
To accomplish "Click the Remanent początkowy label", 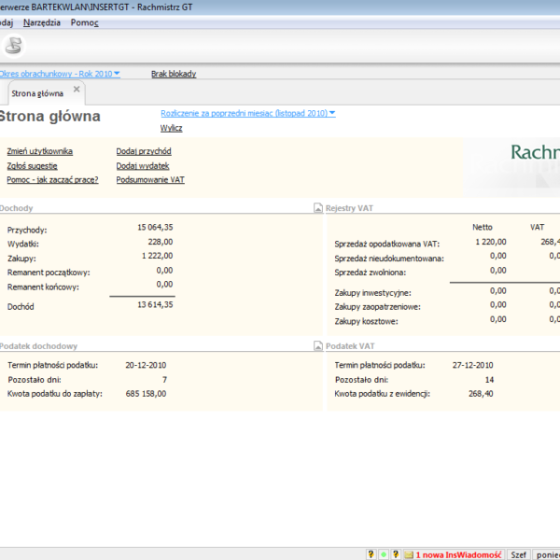I will coord(49,273).
